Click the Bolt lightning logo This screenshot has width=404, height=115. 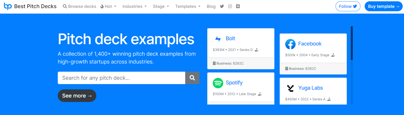(218, 39)
